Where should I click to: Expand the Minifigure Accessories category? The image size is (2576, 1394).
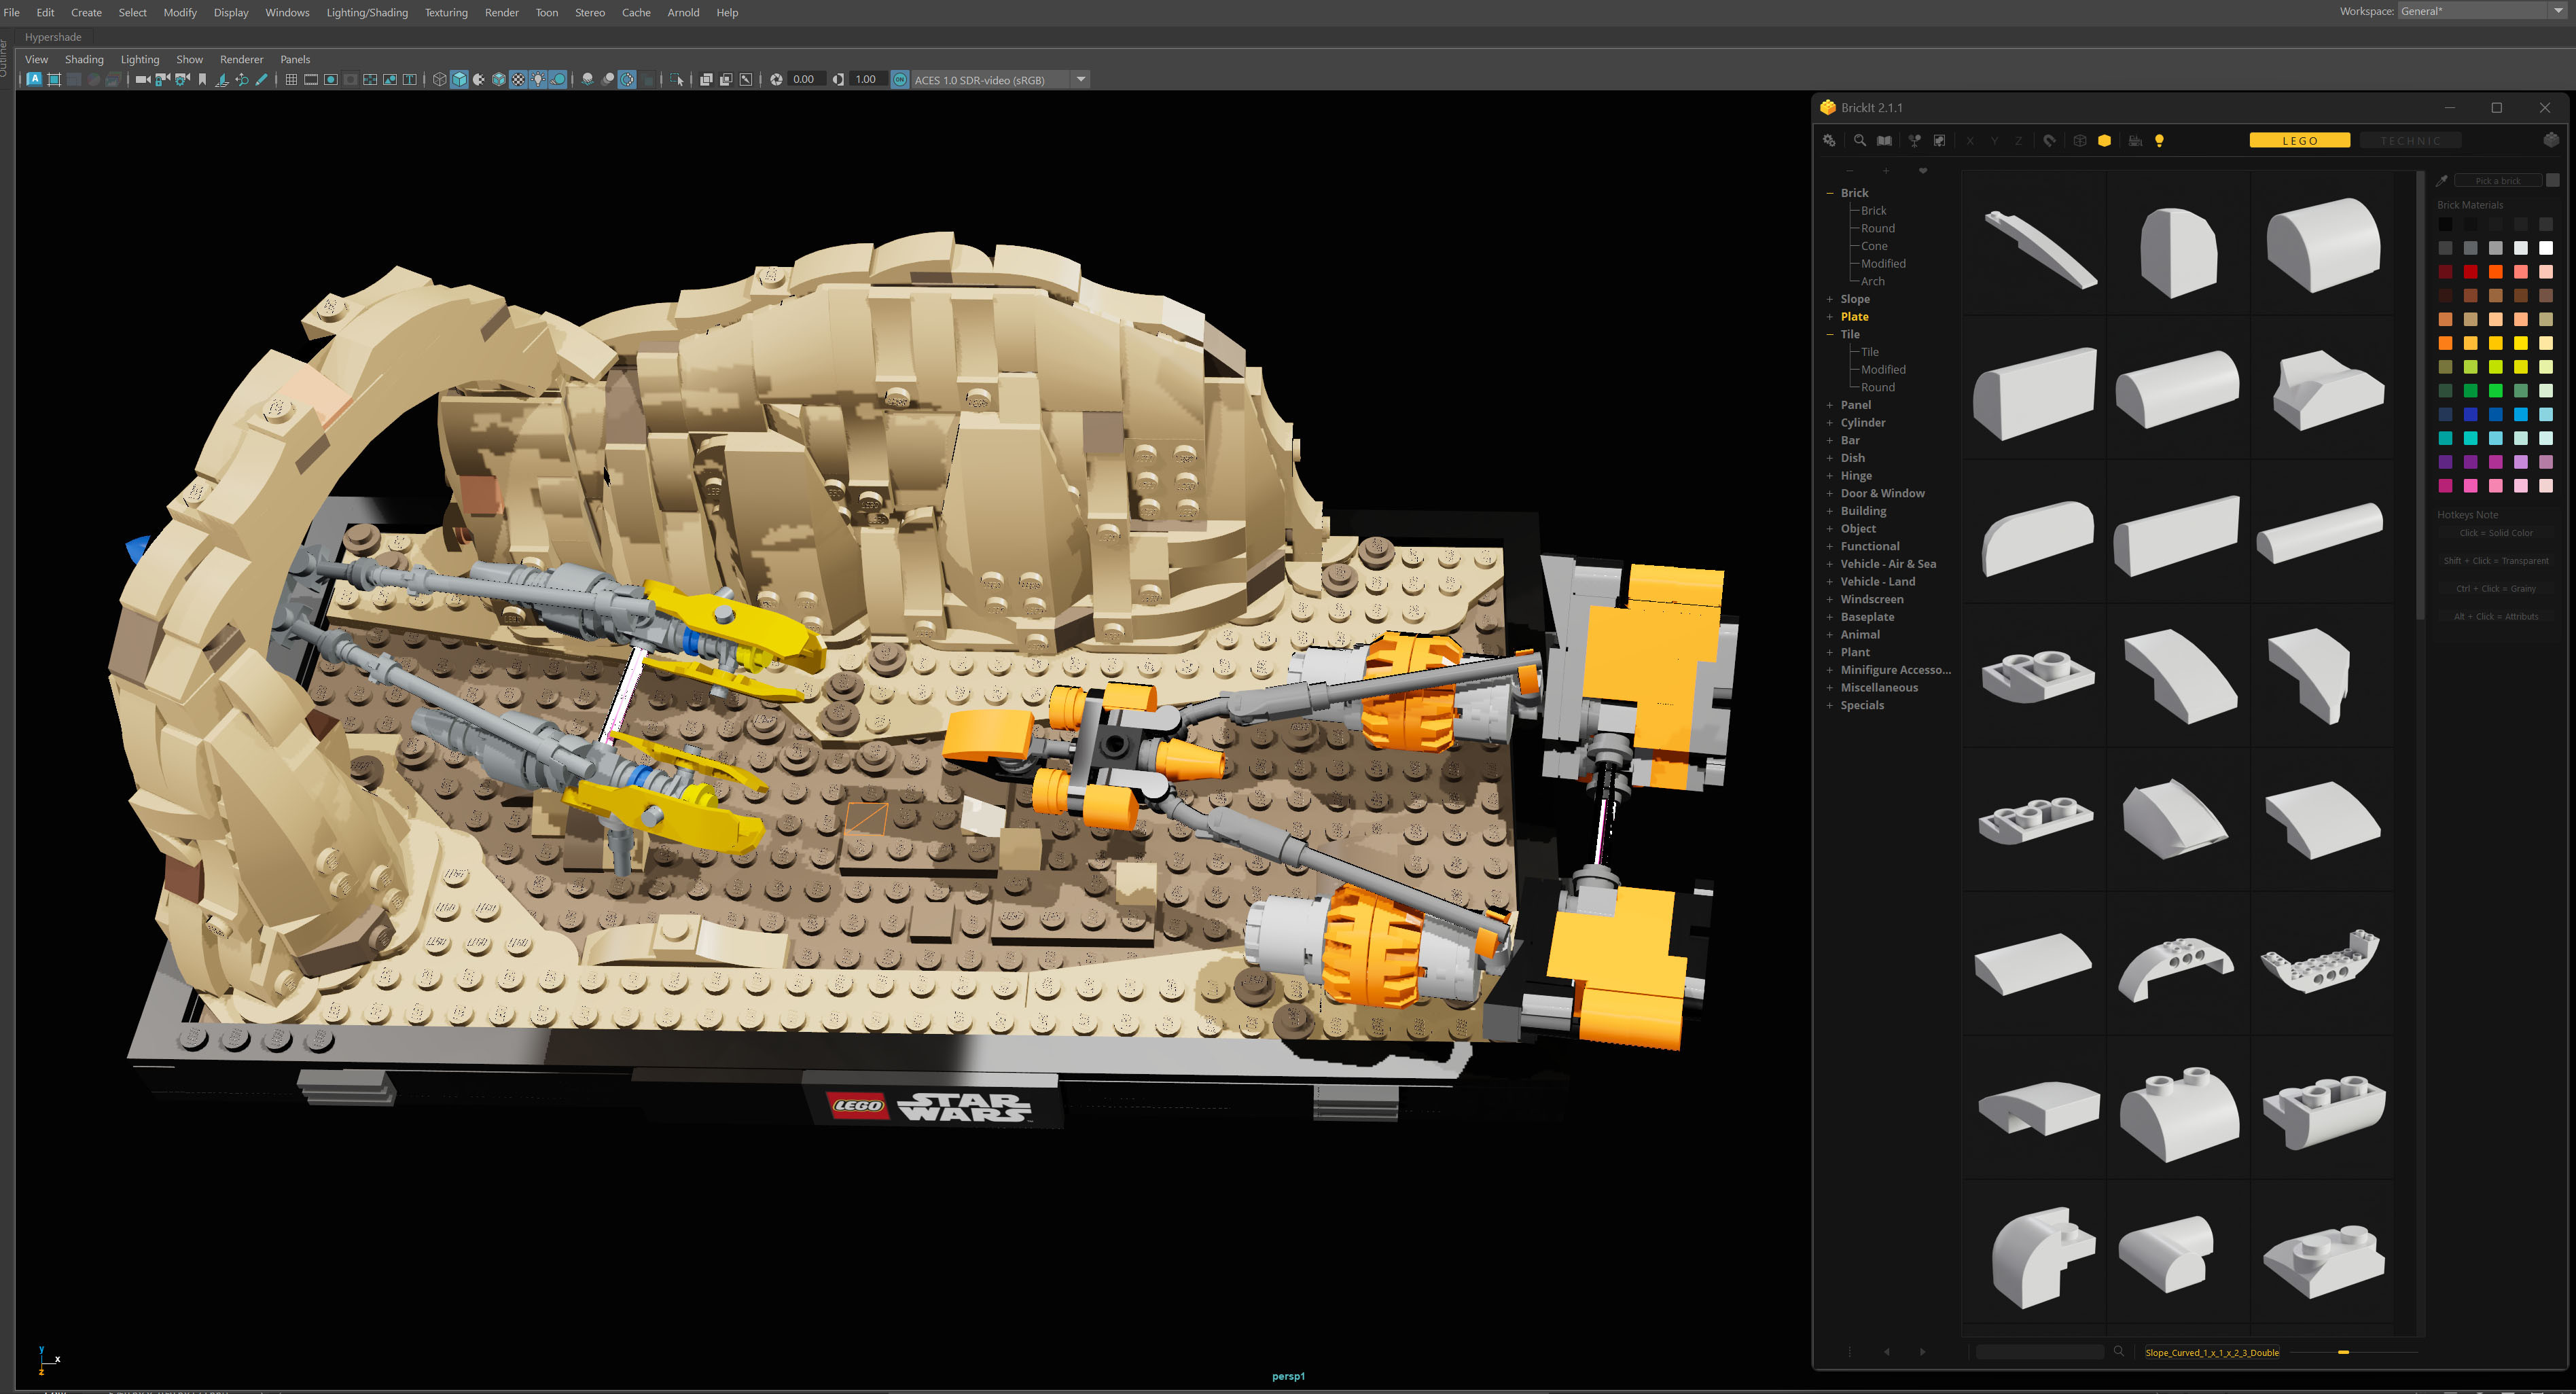pyautogui.click(x=1830, y=670)
